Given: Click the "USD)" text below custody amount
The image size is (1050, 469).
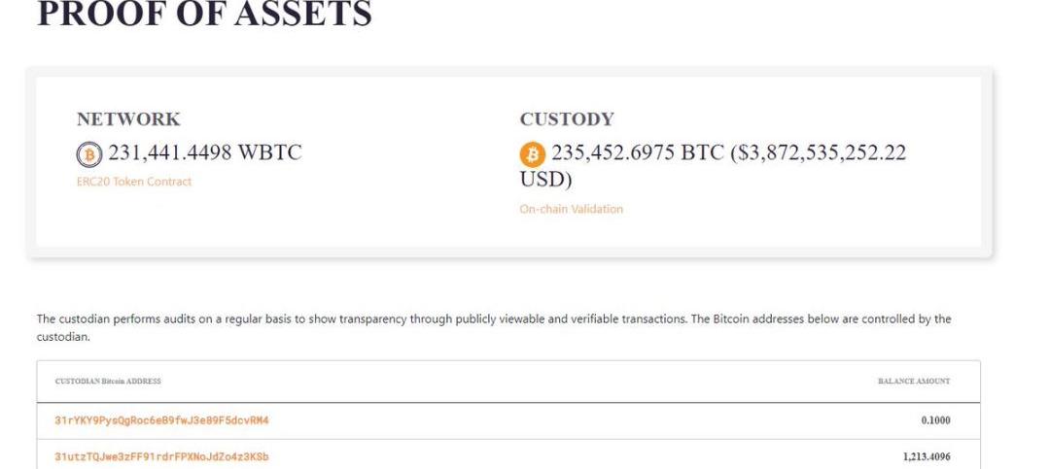Looking at the screenshot, I should [546, 181].
